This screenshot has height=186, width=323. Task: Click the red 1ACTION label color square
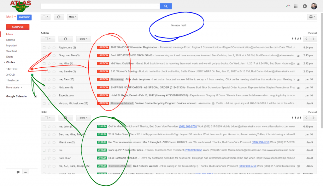(x=32, y=69)
